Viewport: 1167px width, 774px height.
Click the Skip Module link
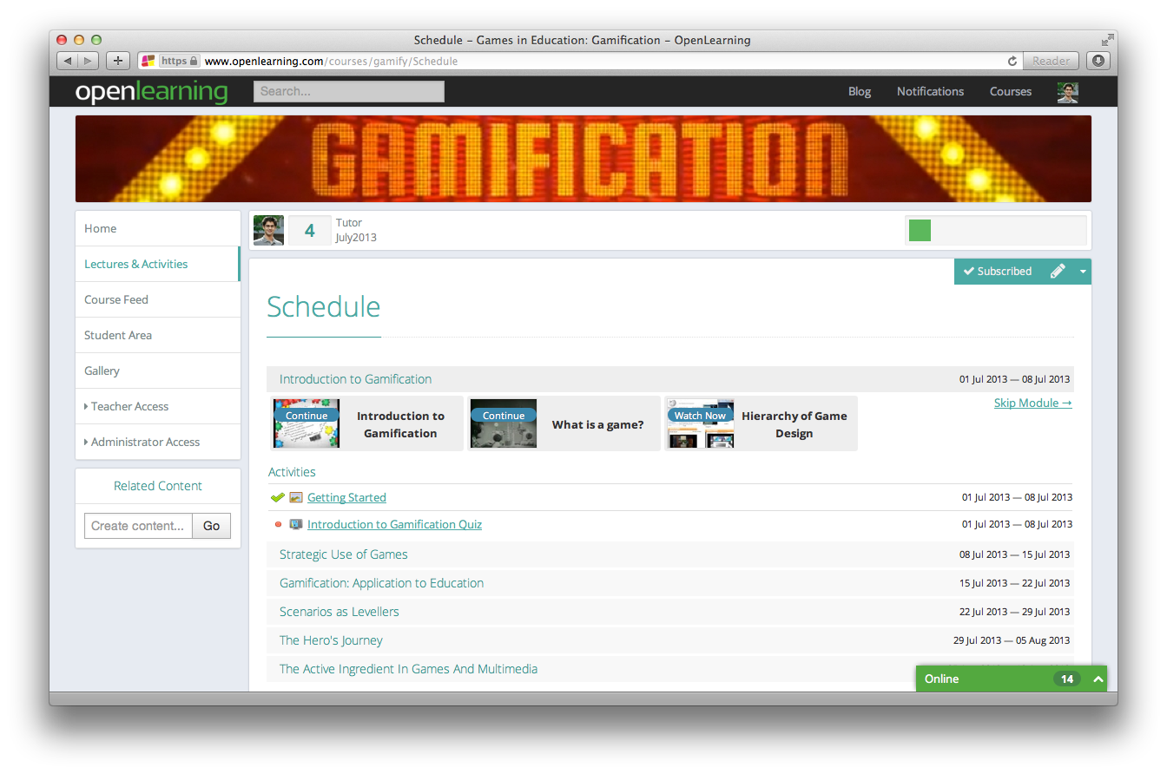pyautogui.click(x=1033, y=403)
